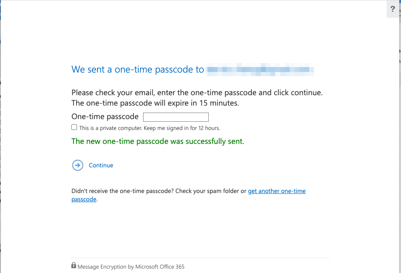Viewport: 401px width, 273px height.
Task: Click the Continue text link
Action: (101, 165)
